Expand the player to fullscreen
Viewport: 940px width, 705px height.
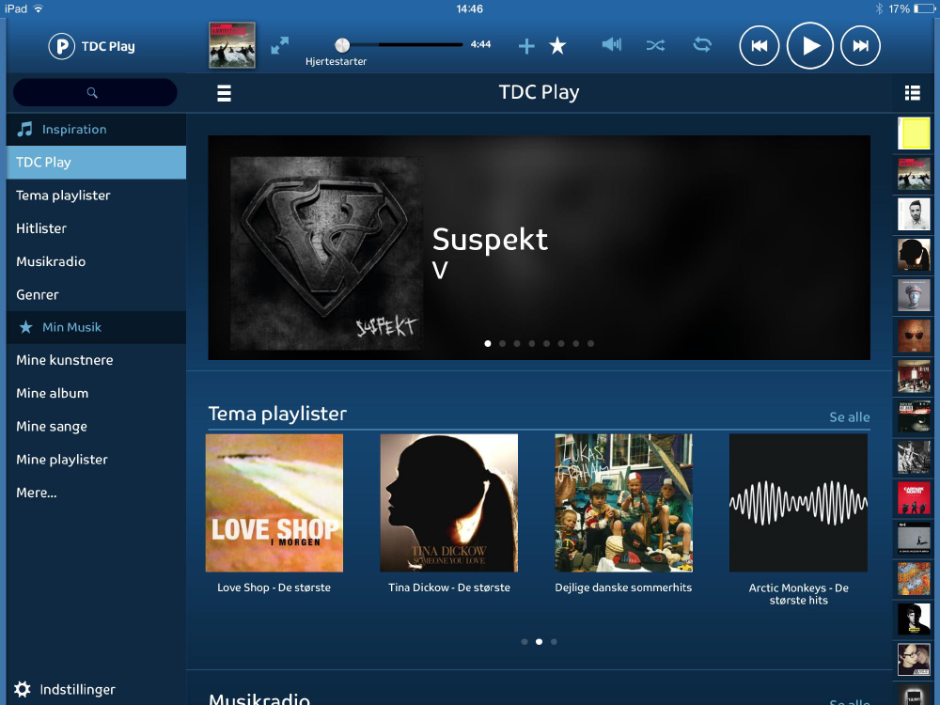tap(280, 45)
